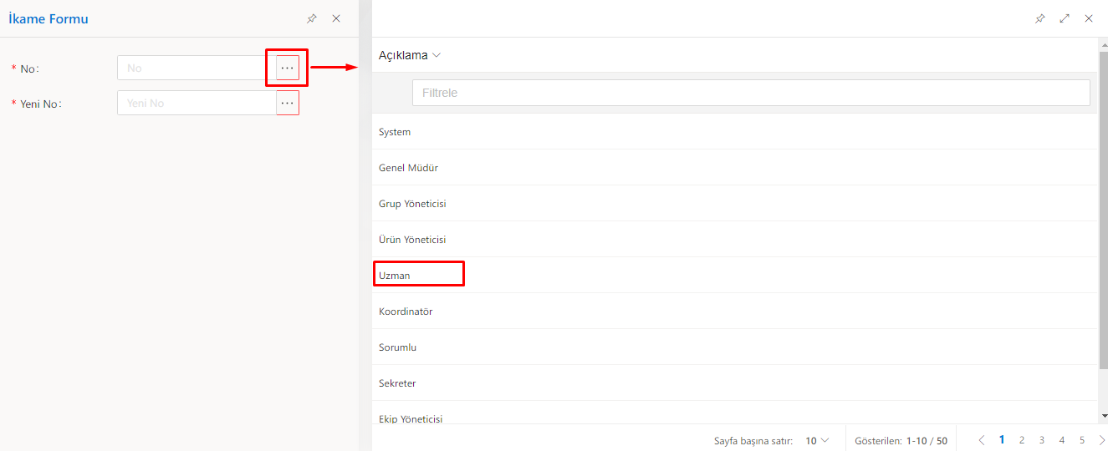Click the Filtrele filter field
1108x451 pixels.
[x=750, y=93]
